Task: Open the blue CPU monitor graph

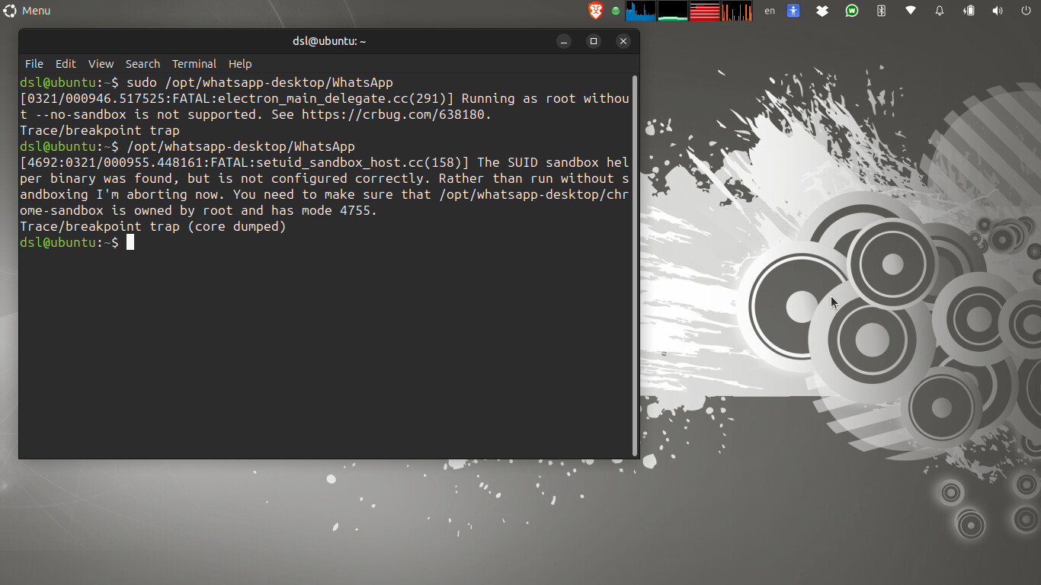Action: [x=641, y=11]
